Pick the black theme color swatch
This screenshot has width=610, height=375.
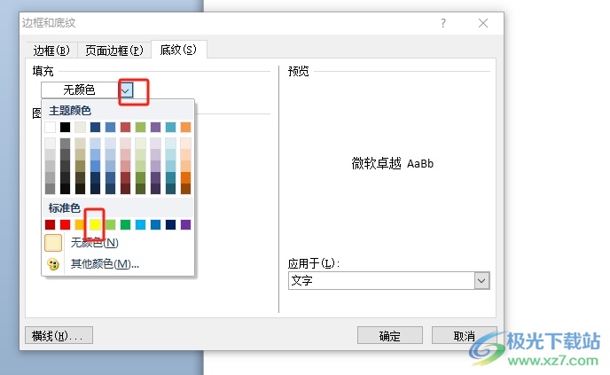[65, 127]
